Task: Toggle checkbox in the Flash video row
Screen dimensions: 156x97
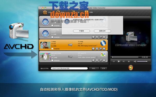Action: click(52, 60)
